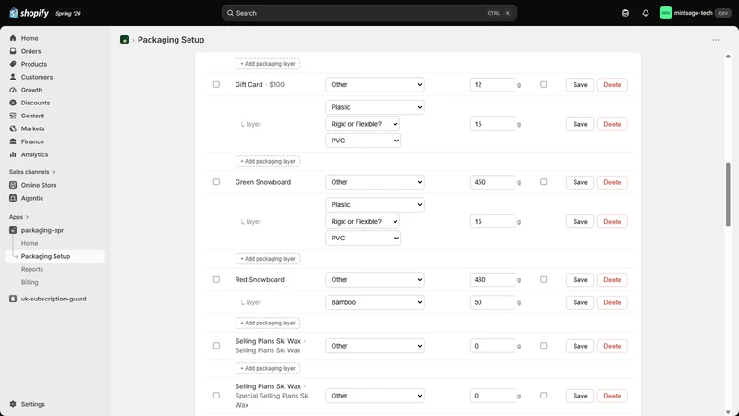Screen dimensions: 739x416
Task: Click the search magnifier icon
Action: [230, 13]
